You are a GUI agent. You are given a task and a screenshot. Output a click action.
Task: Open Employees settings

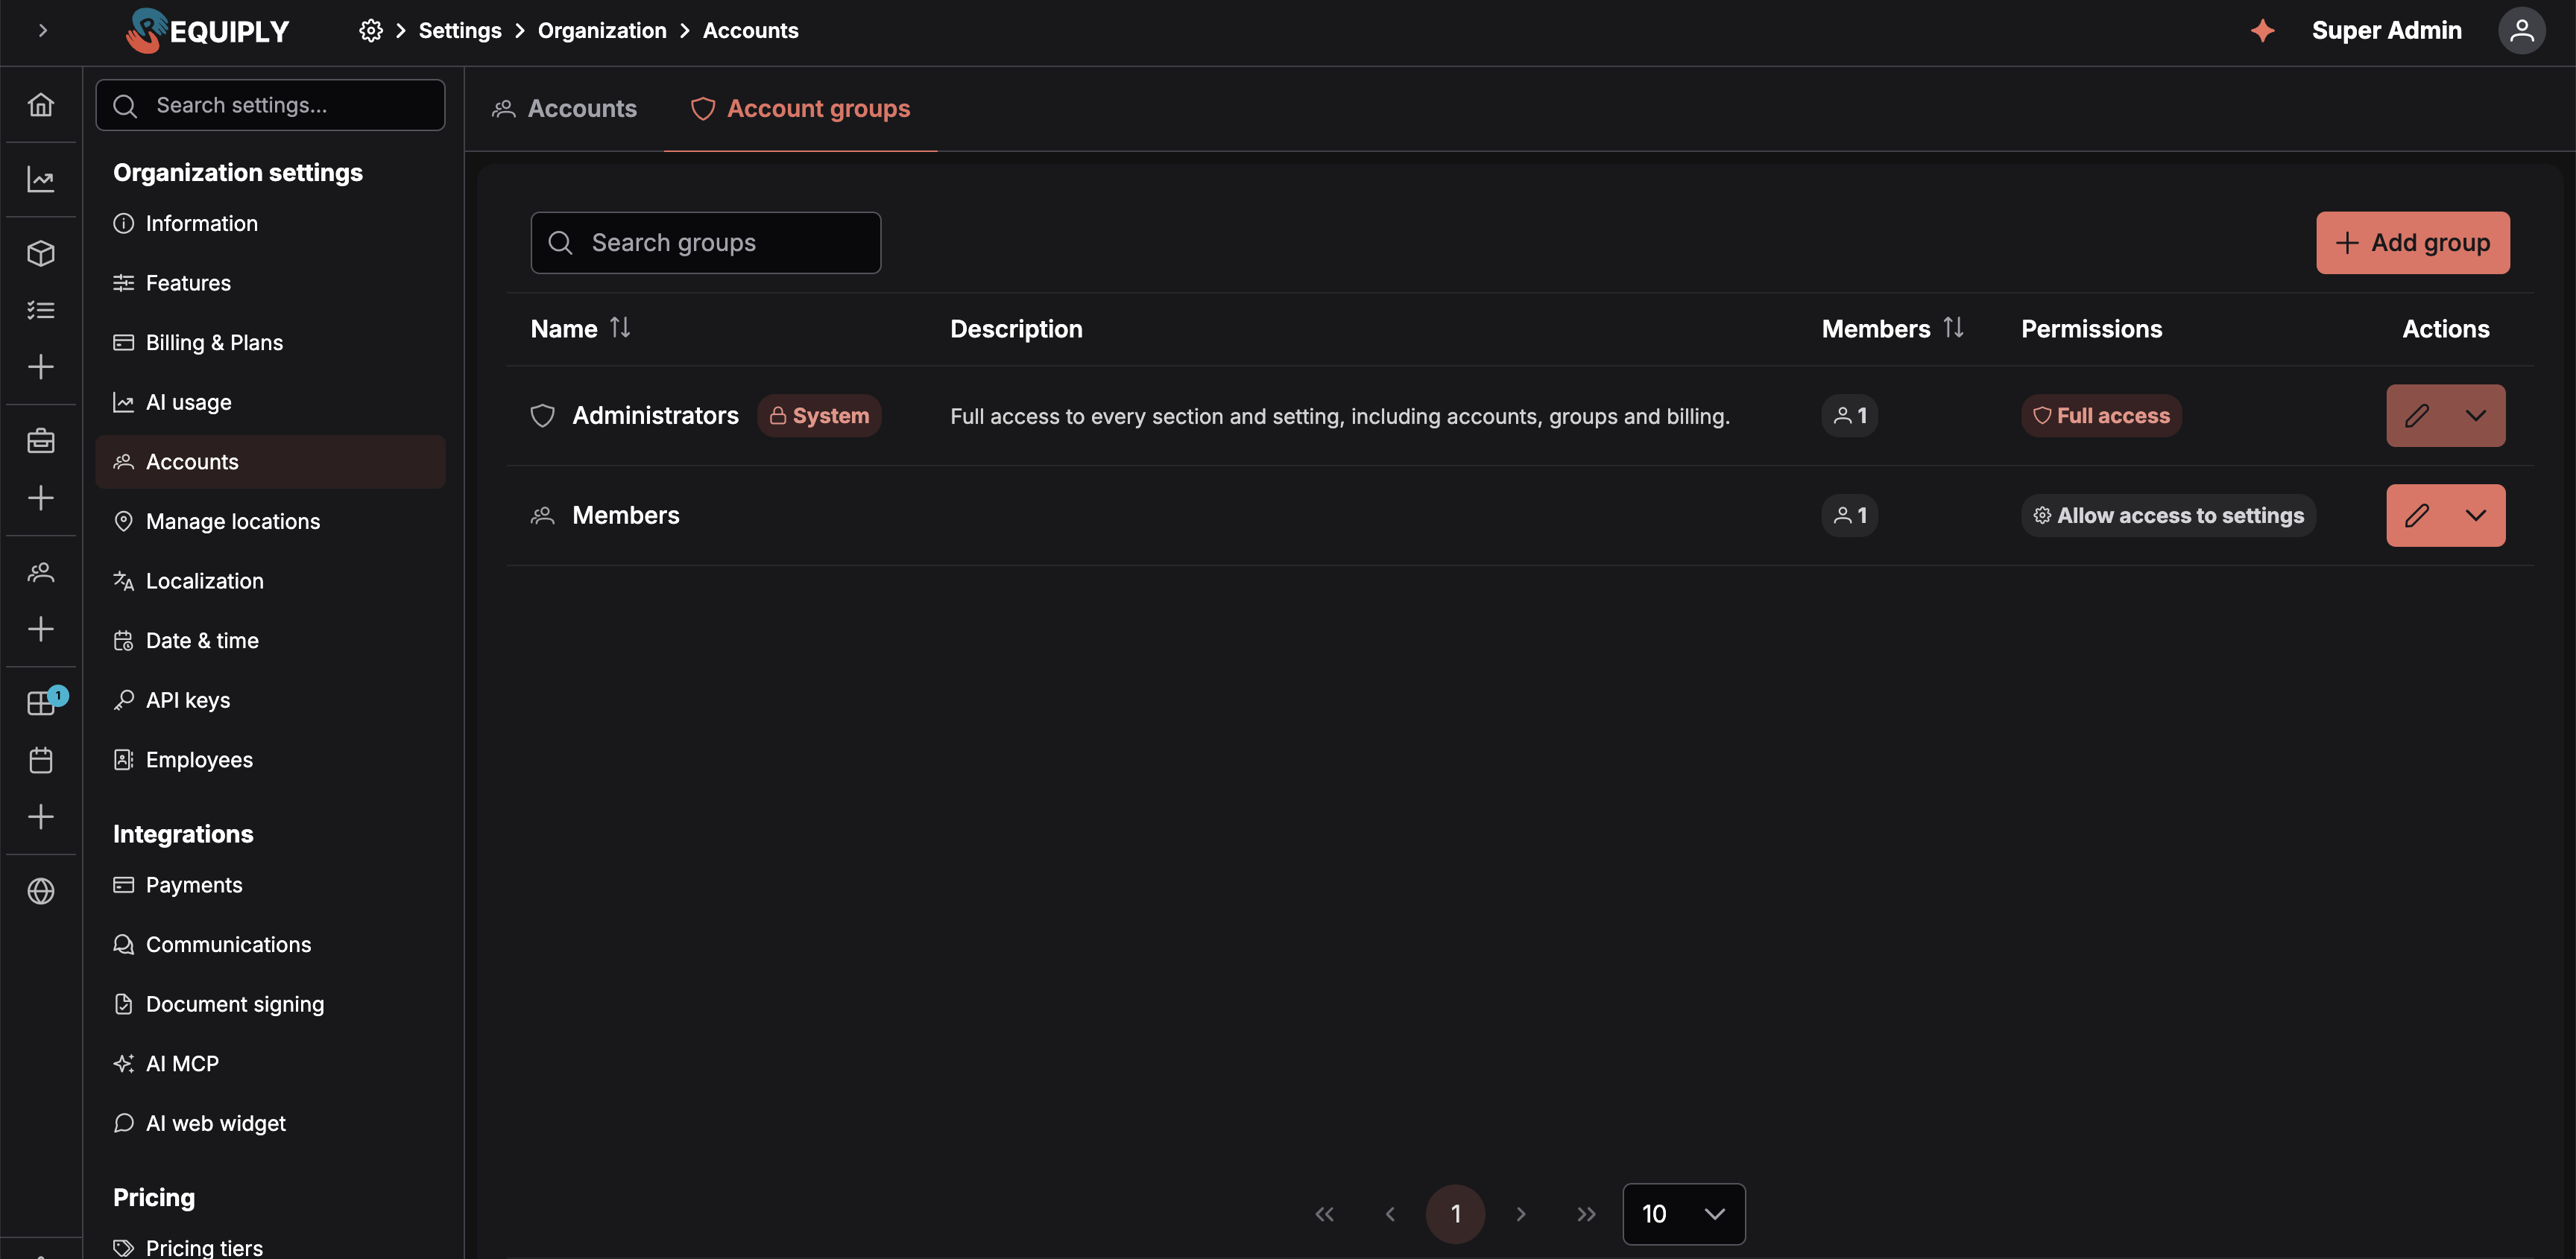(270, 761)
